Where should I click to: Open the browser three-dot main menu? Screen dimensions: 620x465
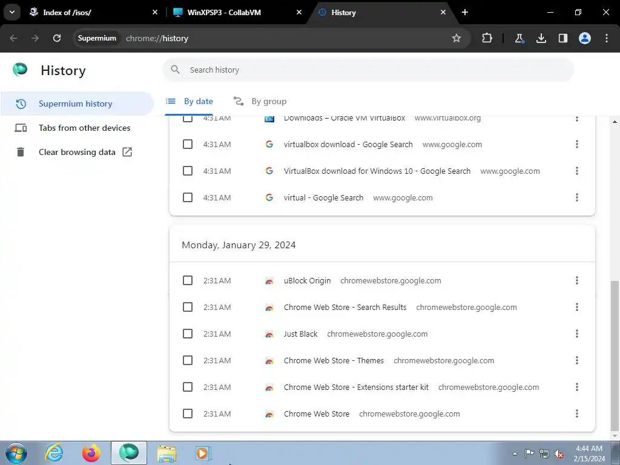607,38
